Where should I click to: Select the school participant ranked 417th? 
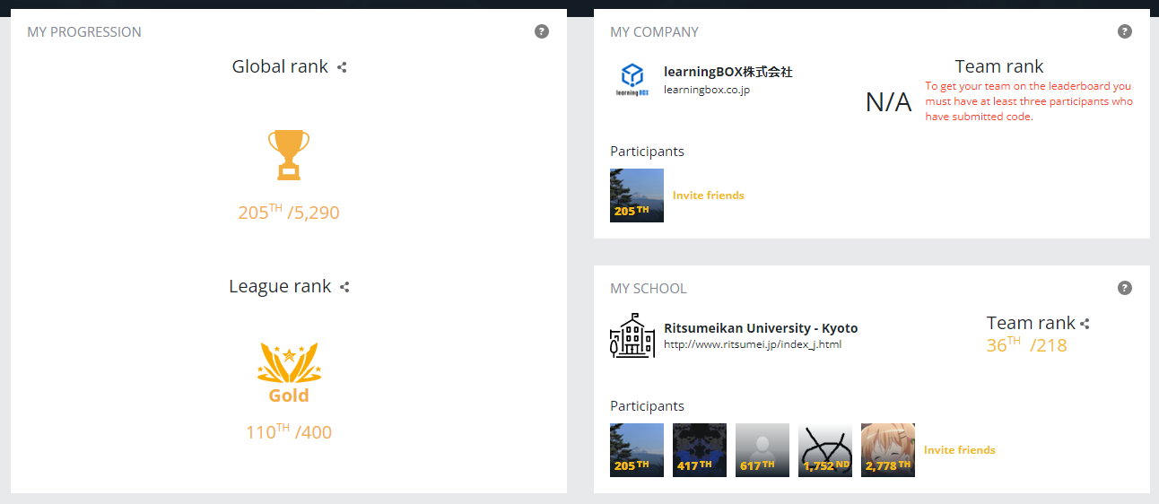700,450
